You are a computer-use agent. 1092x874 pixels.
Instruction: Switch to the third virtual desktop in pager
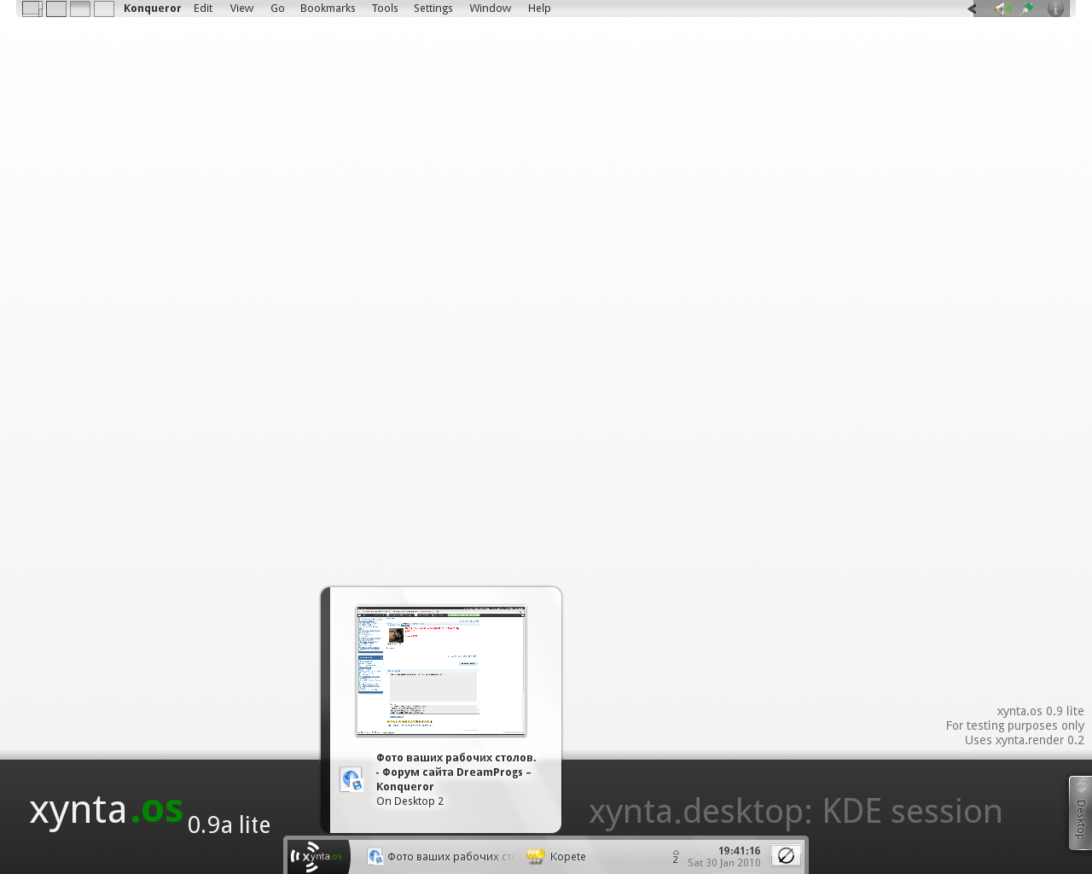pos(80,9)
